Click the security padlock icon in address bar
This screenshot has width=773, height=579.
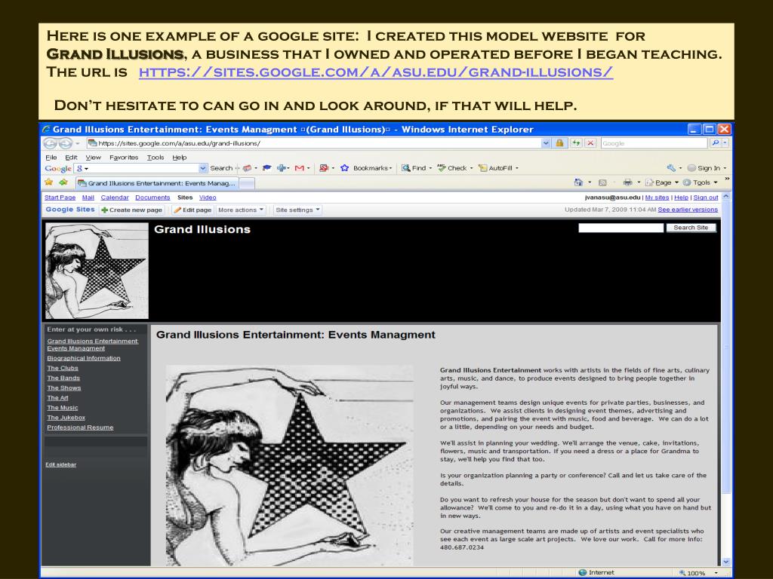559,143
